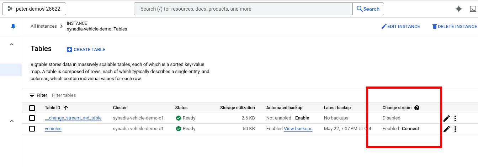Open more options menu for __change_stream_md_table
This screenshot has height=167, width=478.
click(x=455, y=118)
